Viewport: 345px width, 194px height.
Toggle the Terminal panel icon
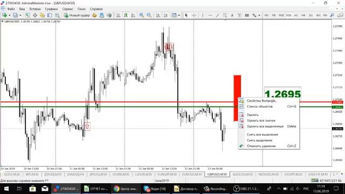(x=50, y=15)
